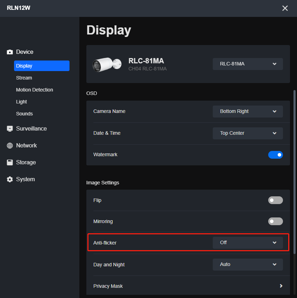297x298 pixels.
Task: Open the System section label
Action: [25, 179]
